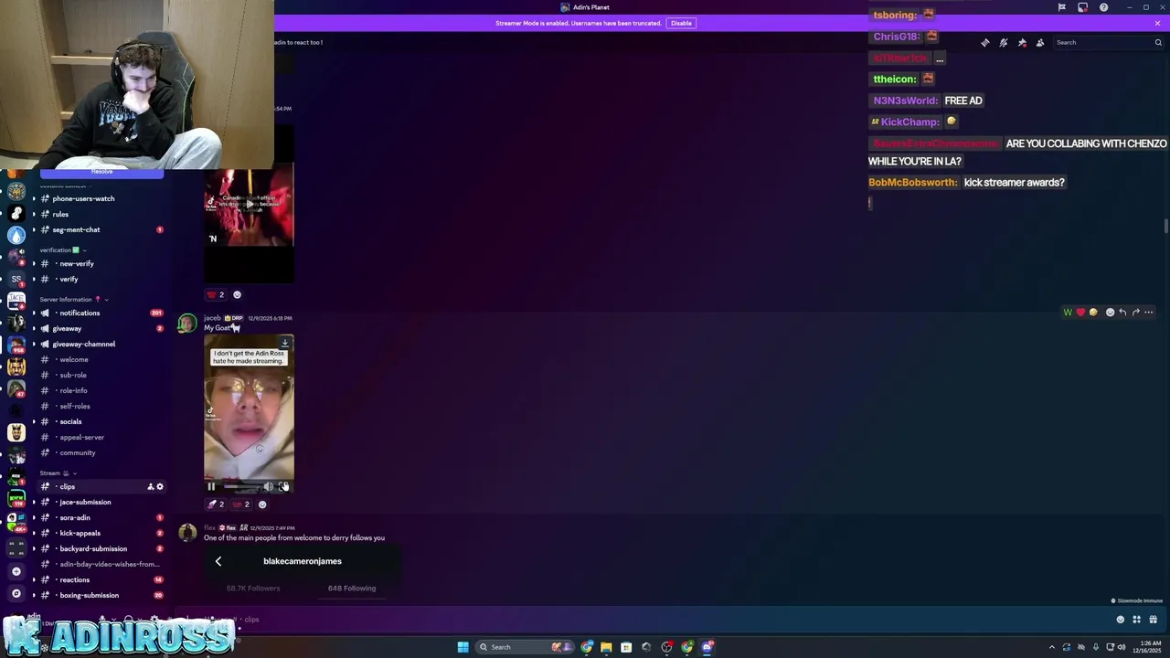This screenshot has height=658, width=1170.
Task: Add reaction smiley under jaceb video
Action: click(x=262, y=504)
